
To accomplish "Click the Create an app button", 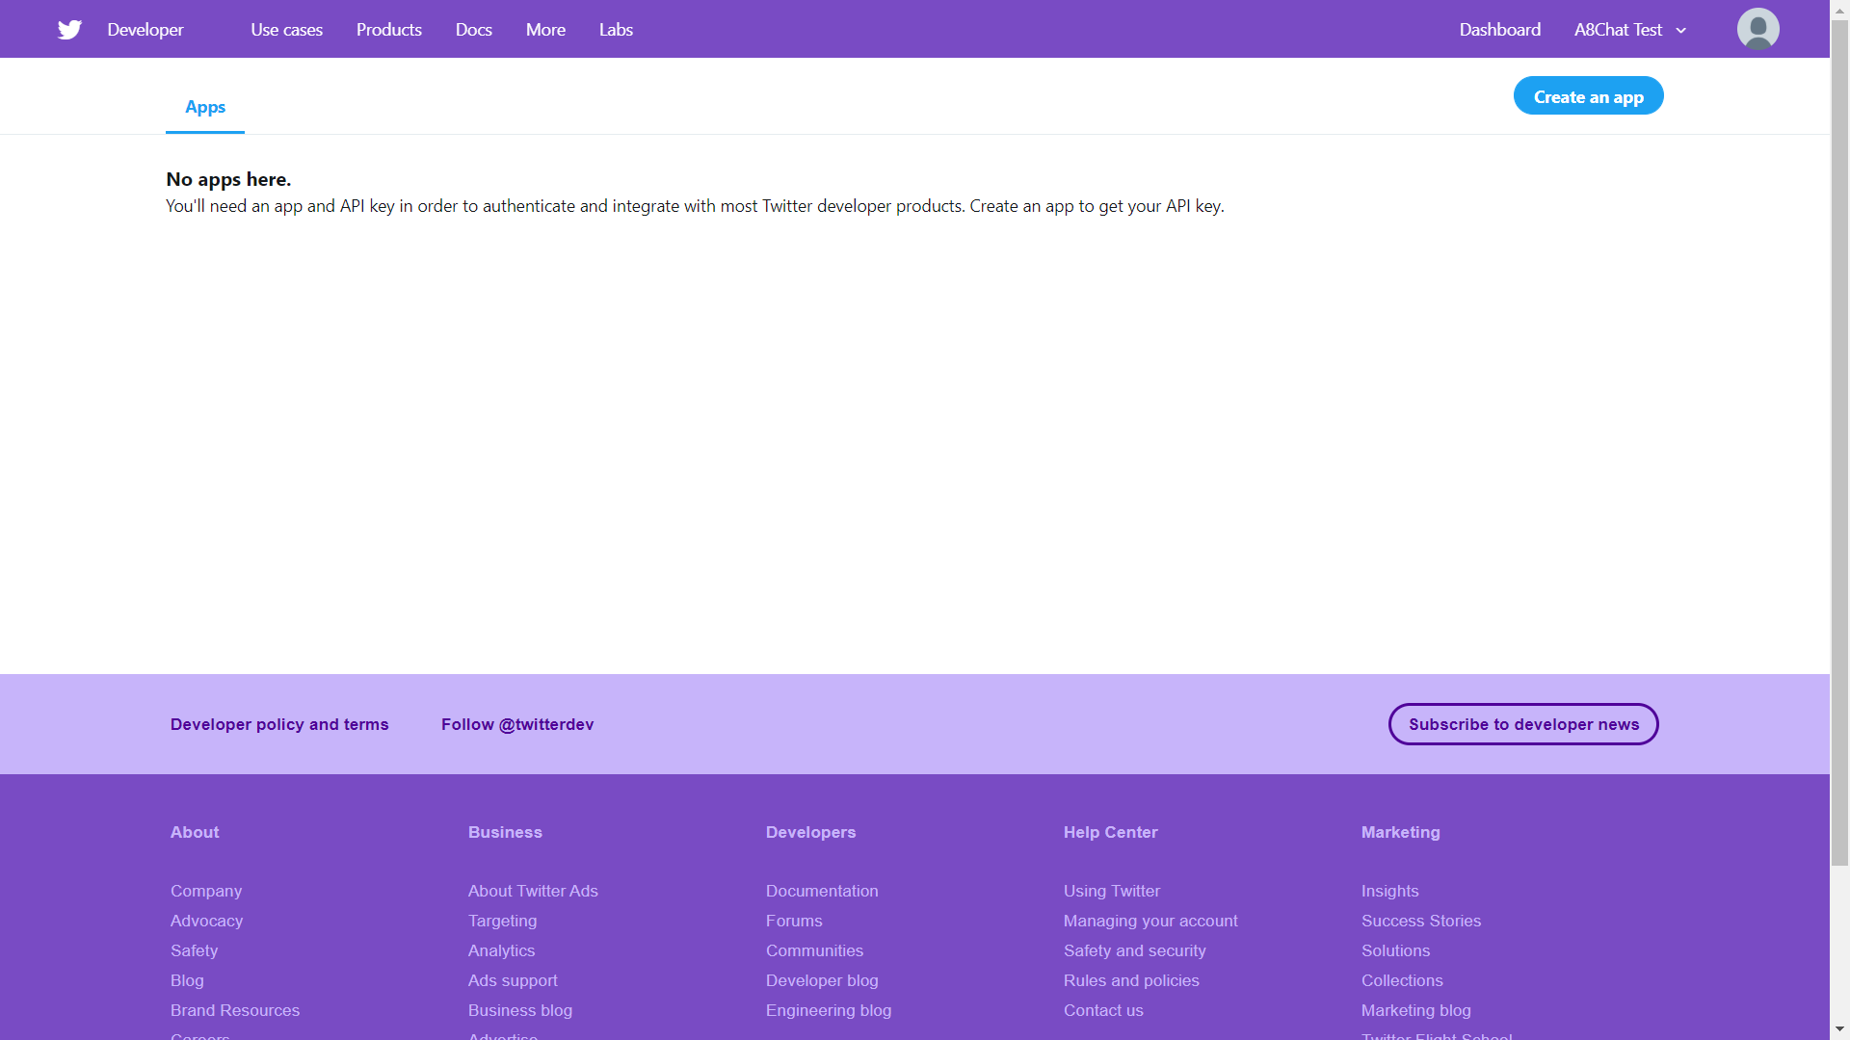I will coord(1588,95).
